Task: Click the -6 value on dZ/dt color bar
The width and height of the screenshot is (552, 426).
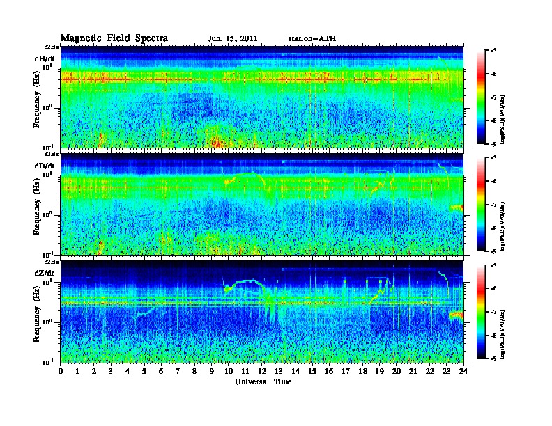Action: point(493,289)
